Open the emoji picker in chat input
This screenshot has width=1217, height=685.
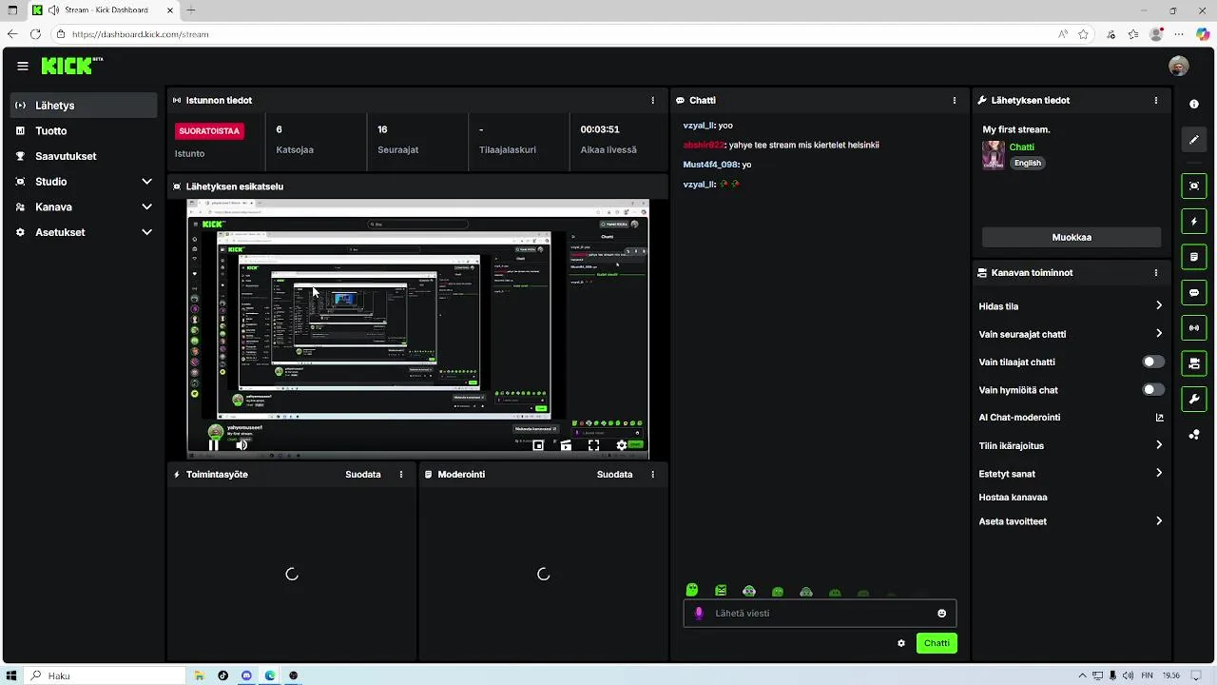[942, 614]
